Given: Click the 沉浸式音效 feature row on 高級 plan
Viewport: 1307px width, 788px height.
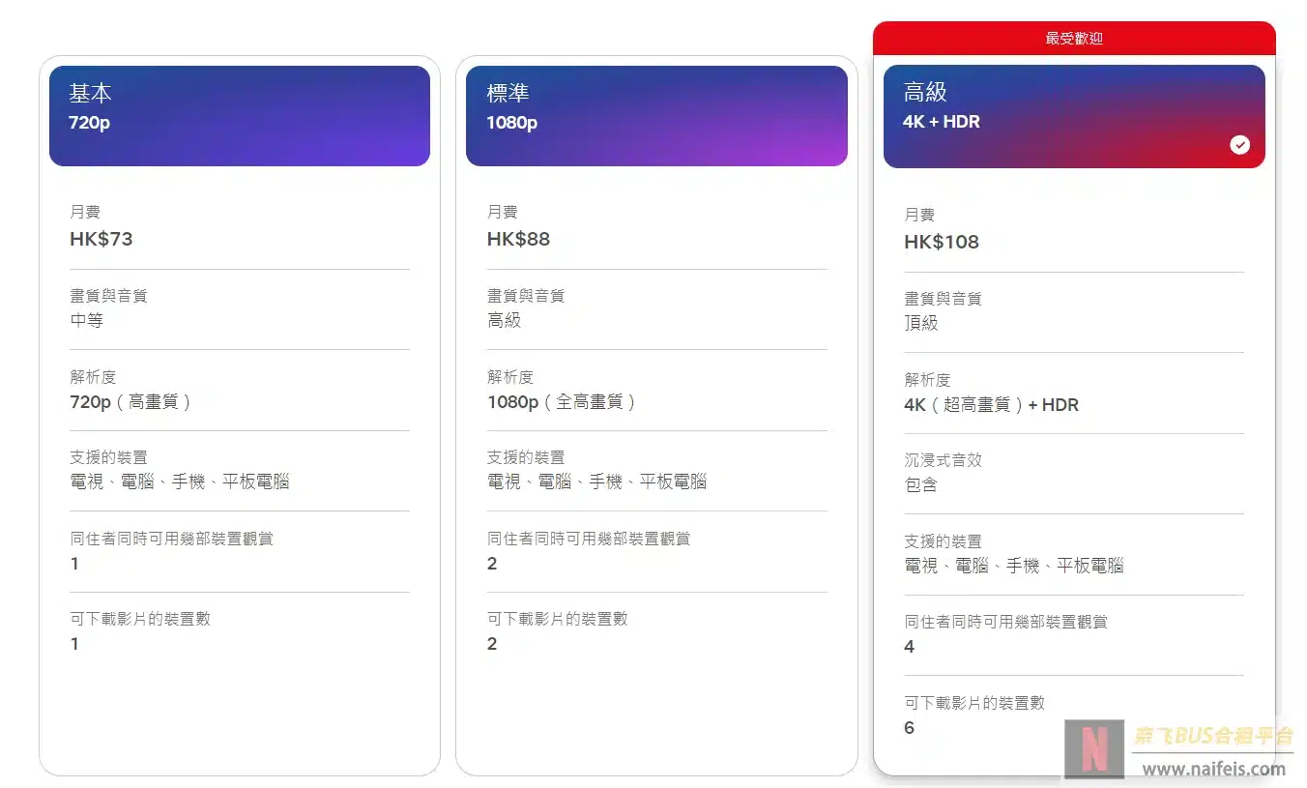Looking at the screenshot, I should 1074,473.
